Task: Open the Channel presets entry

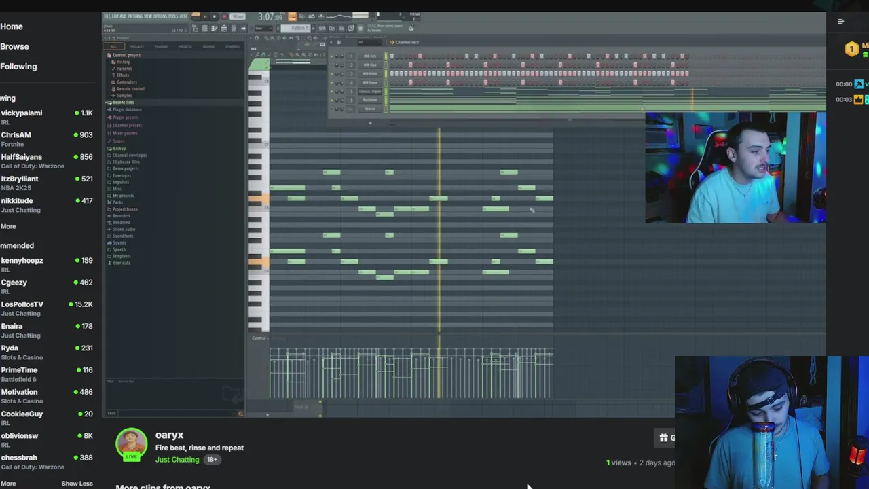Action: coord(126,126)
